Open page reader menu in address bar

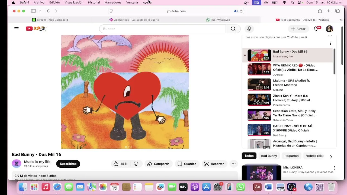pyautogui.click(x=111, y=11)
